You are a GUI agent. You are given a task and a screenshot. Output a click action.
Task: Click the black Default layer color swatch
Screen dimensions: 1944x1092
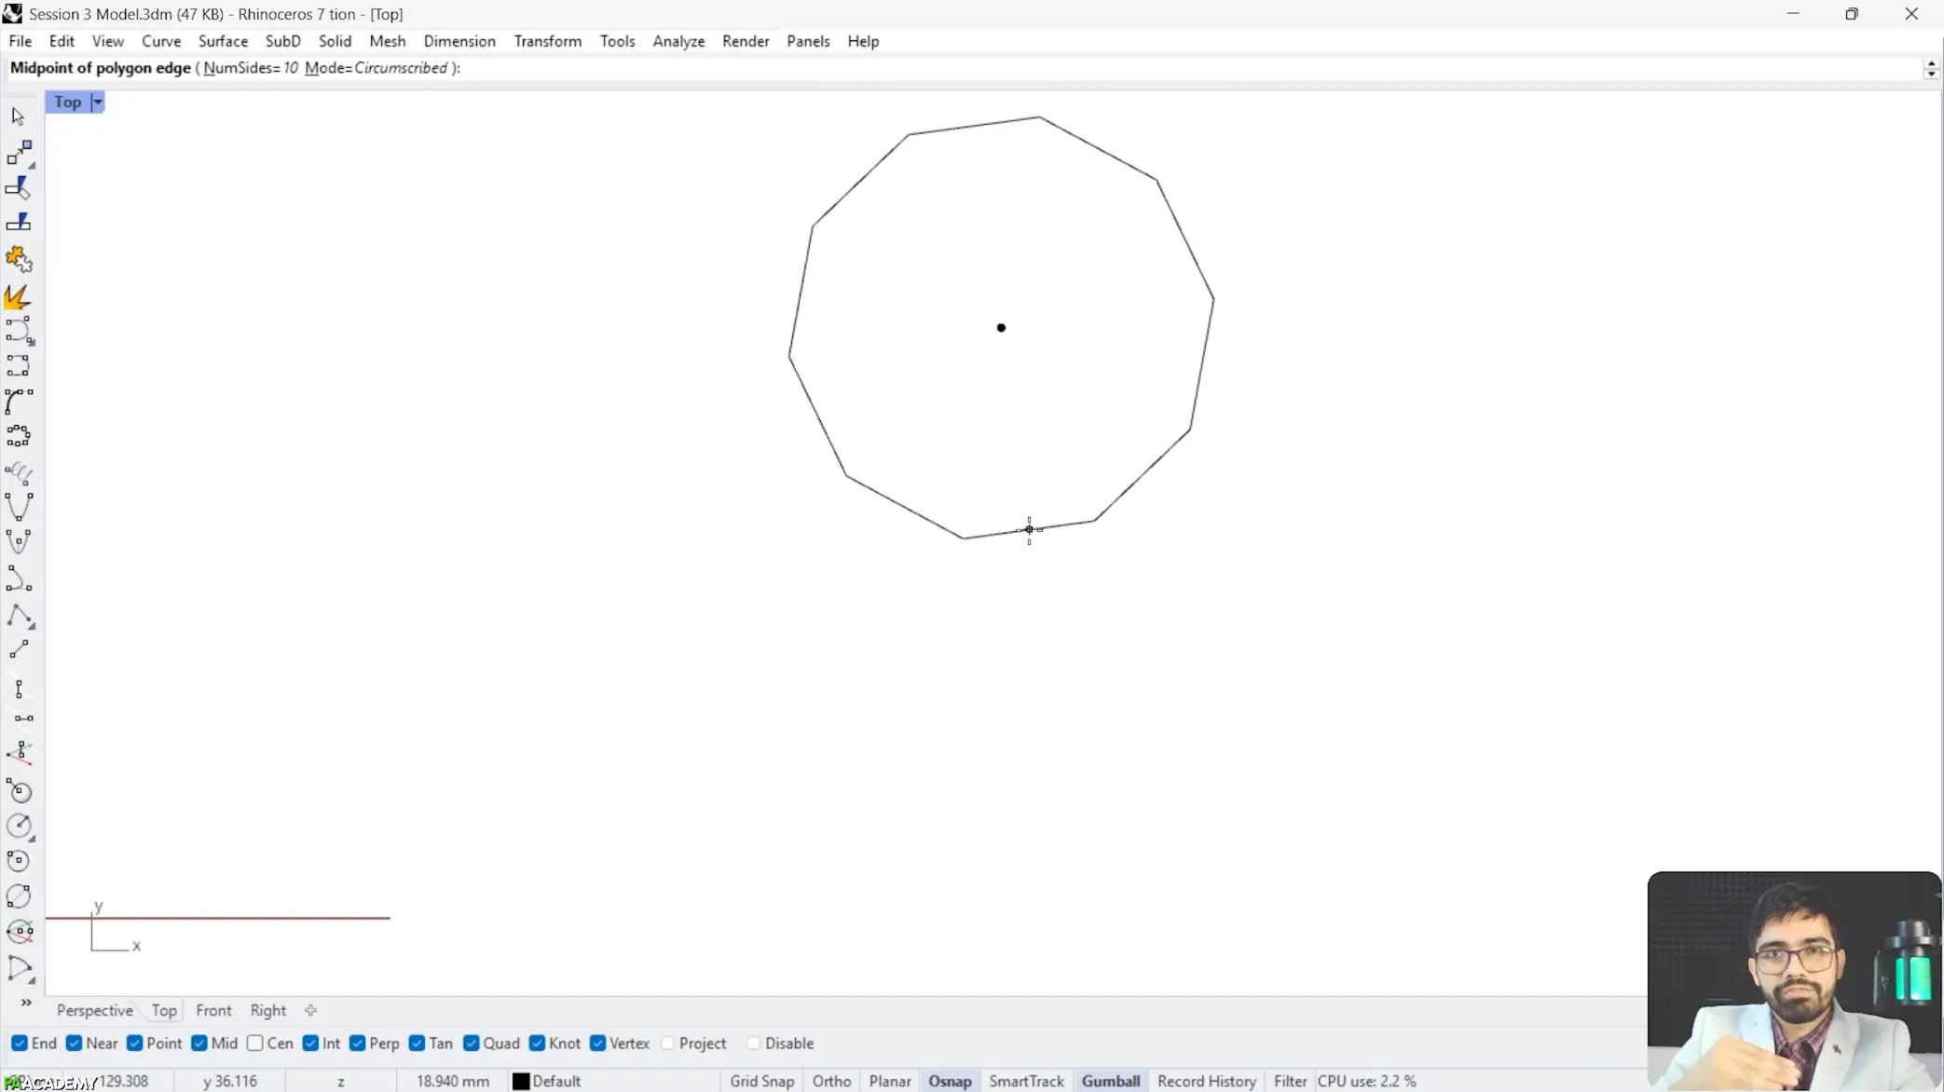tap(521, 1081)
